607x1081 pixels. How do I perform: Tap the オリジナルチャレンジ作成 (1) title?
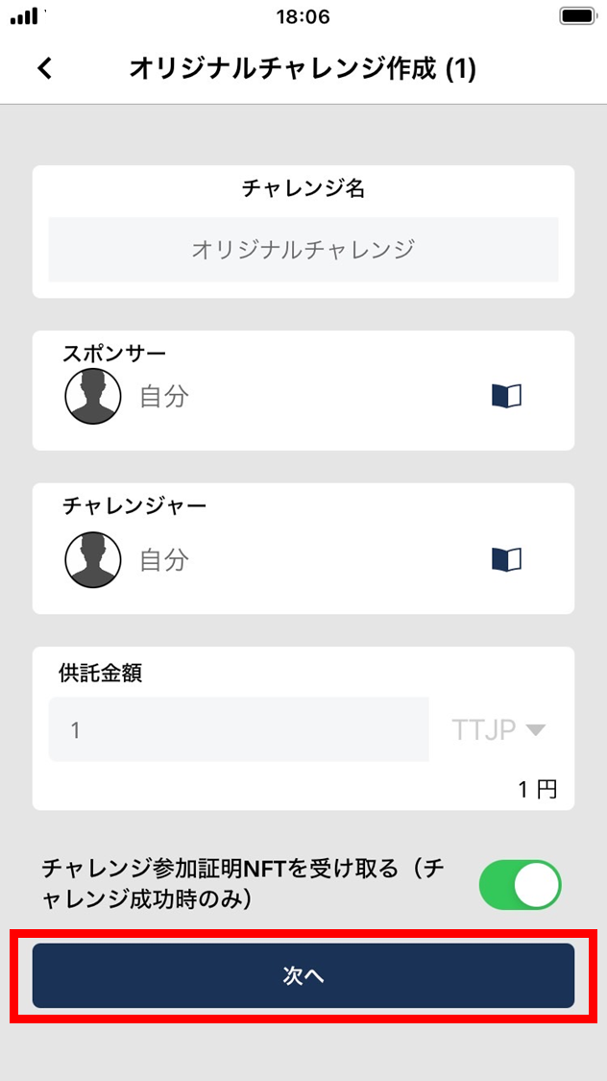point(303,69)
